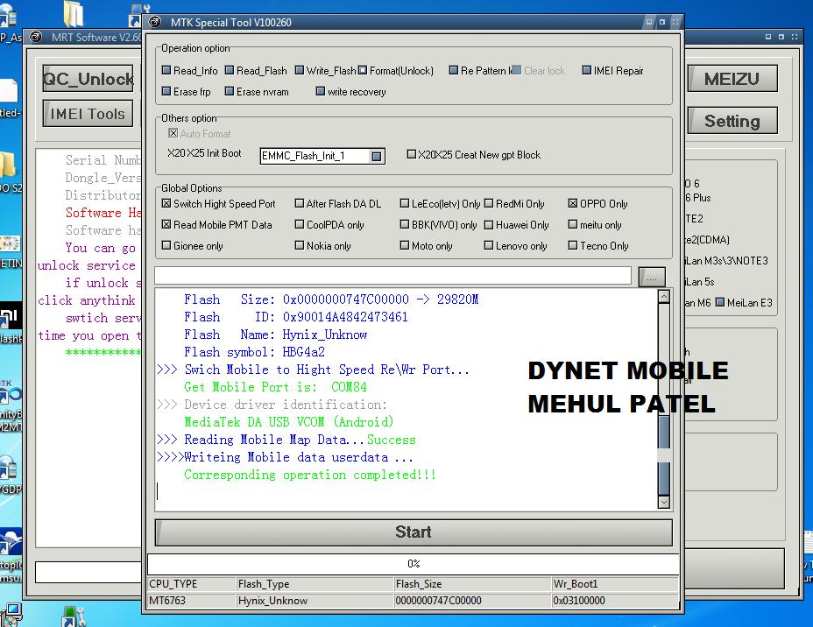Click the Flash ID log line
Screen dimensions: 813x627
click(296, 317)
